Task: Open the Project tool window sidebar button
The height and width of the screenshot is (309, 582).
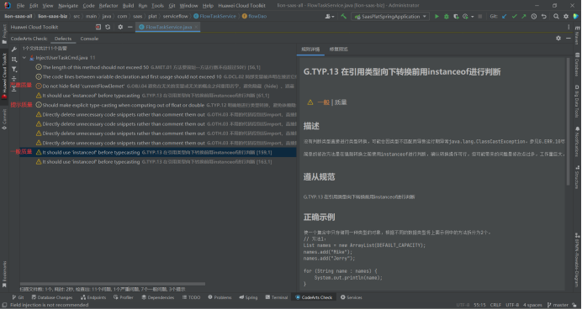Action: pyautogui.click(x=4, y=34)
